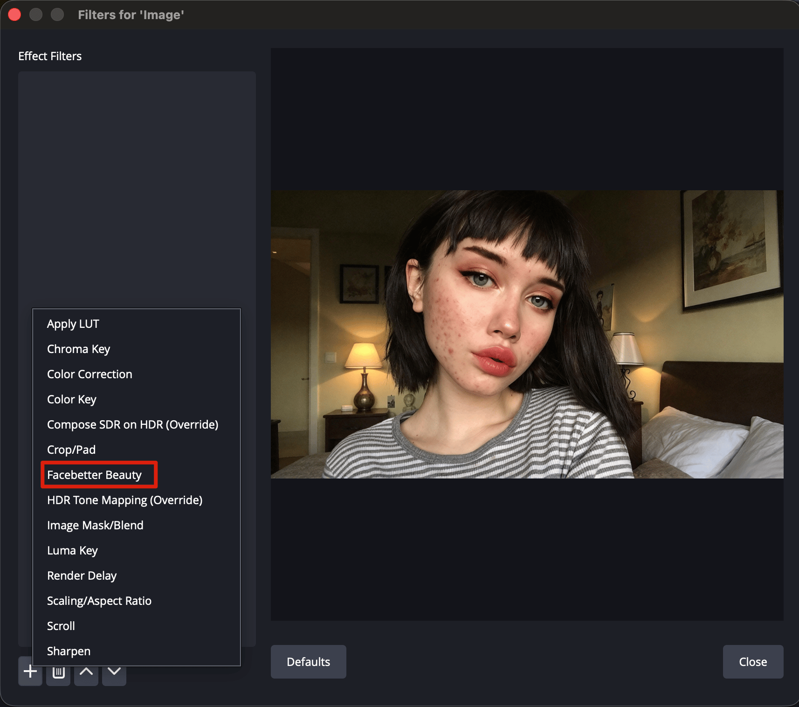Click the trash icon to remove filter
This screenshot has height=707, width=799.
pos(58,672)
